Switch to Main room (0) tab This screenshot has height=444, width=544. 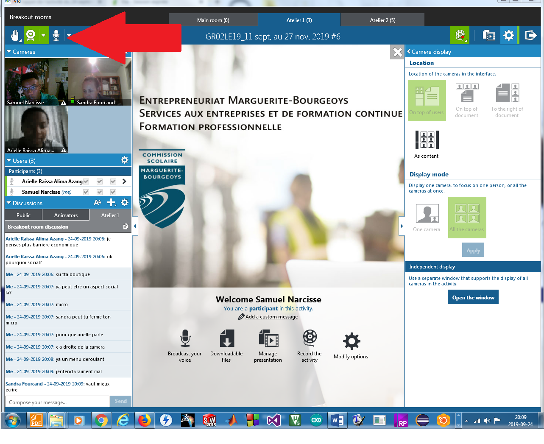[x=213, y=20]
